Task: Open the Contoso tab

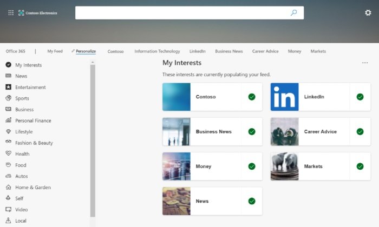Action: pyautogui.click(x=115, y=51)
